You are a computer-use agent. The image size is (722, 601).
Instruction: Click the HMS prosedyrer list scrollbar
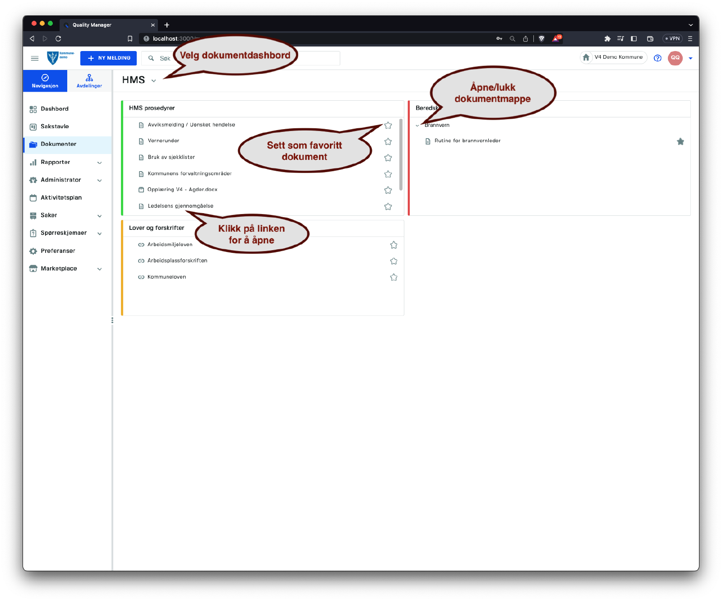(401, 154)
